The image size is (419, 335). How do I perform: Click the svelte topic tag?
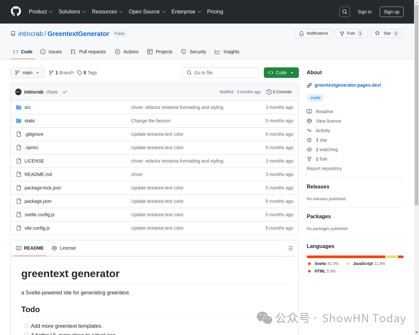point(315,98)
